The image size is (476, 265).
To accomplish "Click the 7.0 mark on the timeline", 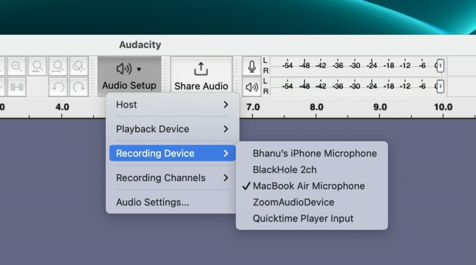I will (253, 107).
